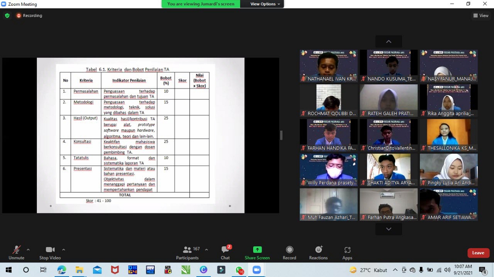Click the green encryption shield icon
The height and width of the screenshot is (277, 494).
(x=7, y=16)
